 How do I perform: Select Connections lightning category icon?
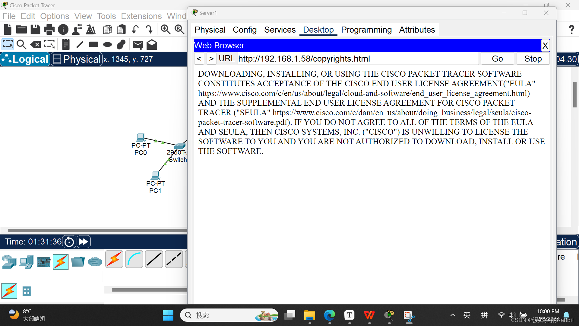pyautogui.click(x=61, y=262)
